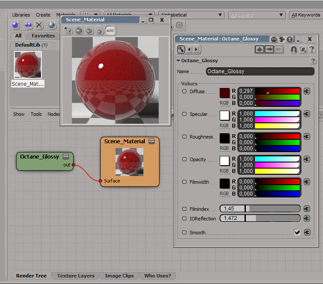Click the globe material library icon
Viewport: 323px width, 284px height.
[52, 25]
